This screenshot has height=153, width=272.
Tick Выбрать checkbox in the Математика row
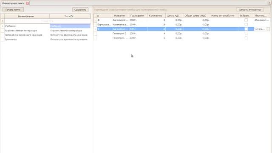246,25
